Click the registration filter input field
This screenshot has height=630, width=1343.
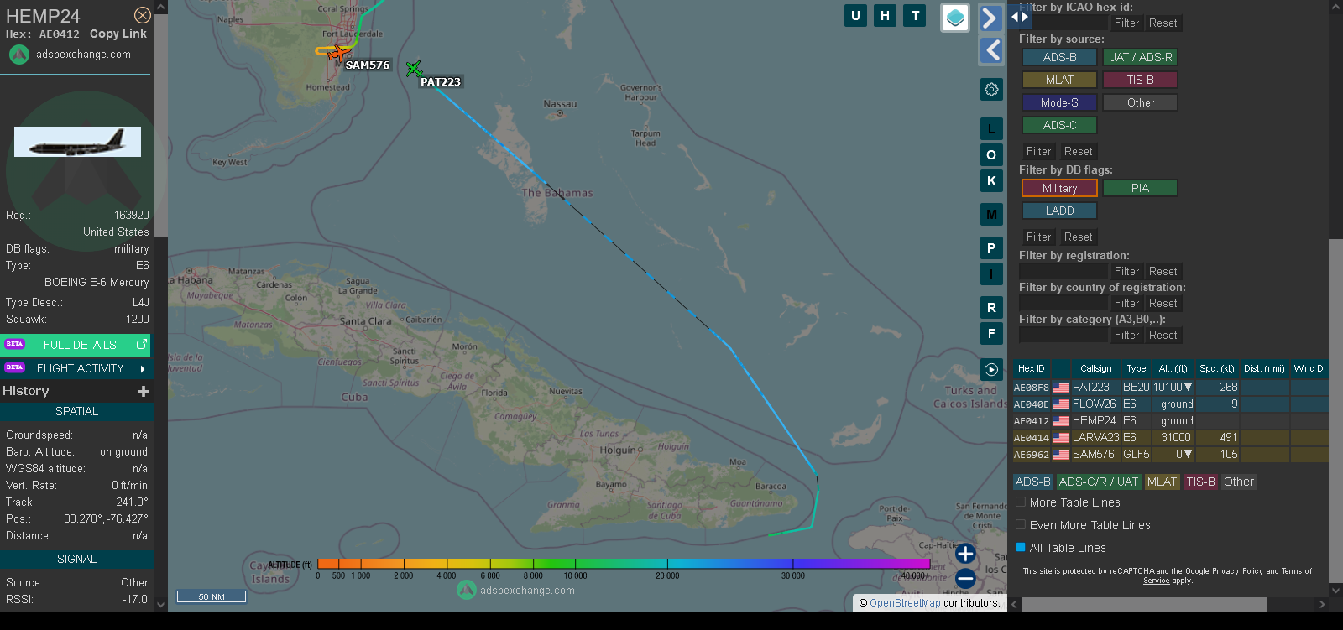[x=1063, y=272]
